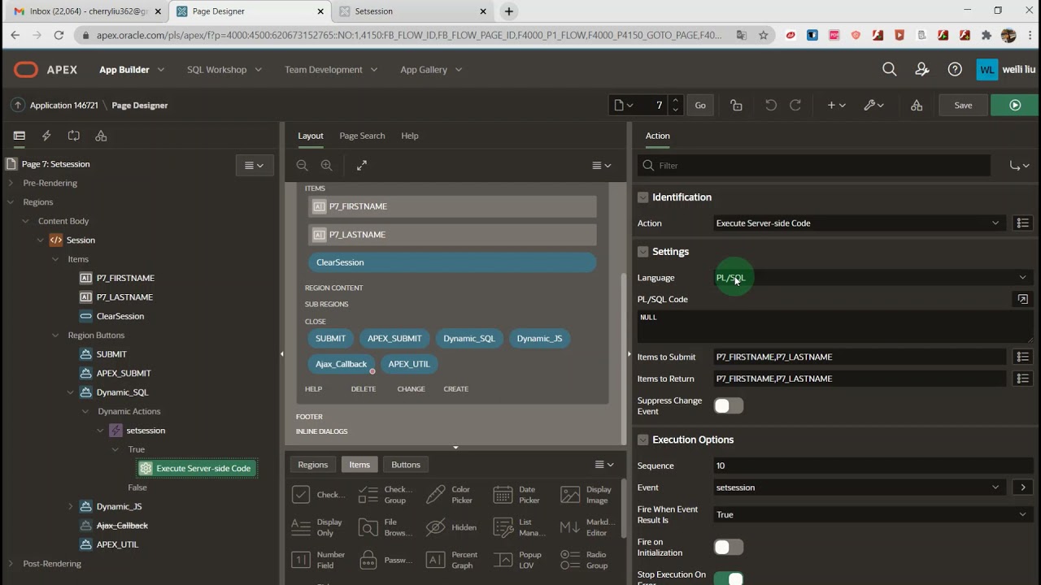Click the Redo arrow icon

click(x=795, y=105)
